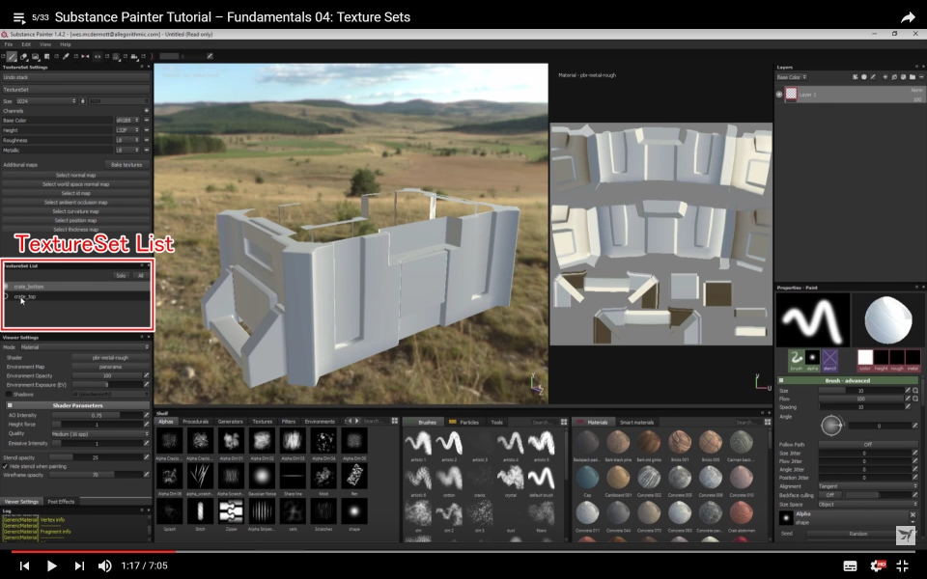Remove the Metallic channel
Viewport: 927px width, 579px height.
click(x=147, y=151)
